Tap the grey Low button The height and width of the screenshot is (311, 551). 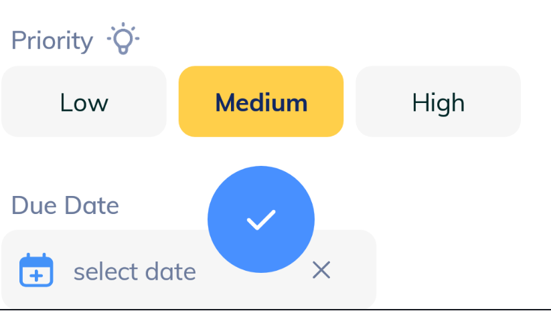[84, 102]
